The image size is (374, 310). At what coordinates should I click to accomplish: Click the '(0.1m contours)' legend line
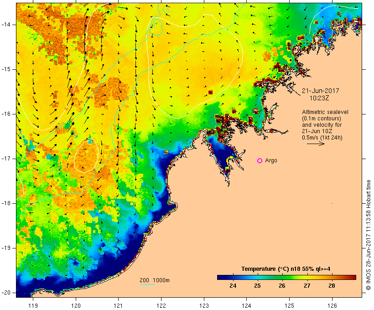tap(322, 119)
